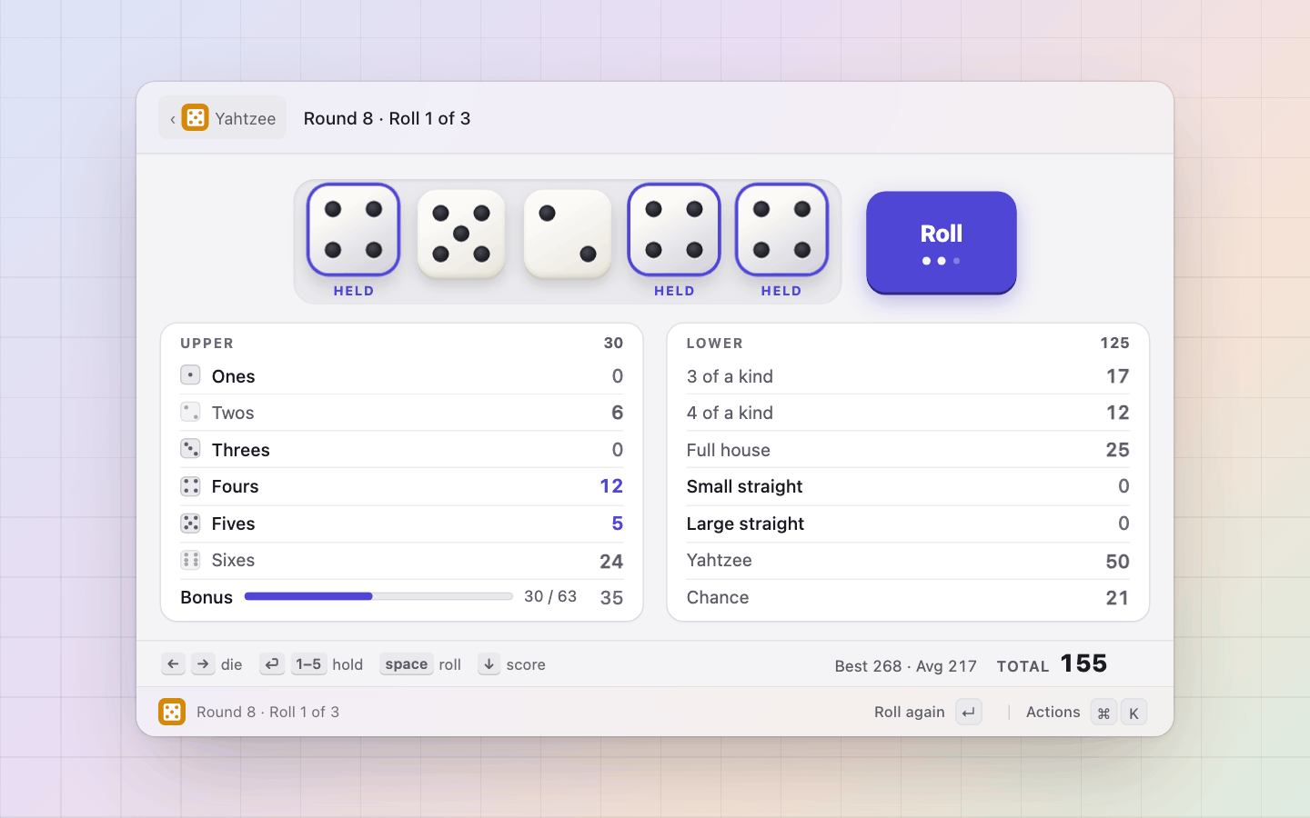Screen dimensions: 1310x818
Task: Click lower section total 125
Action: 1114,344
